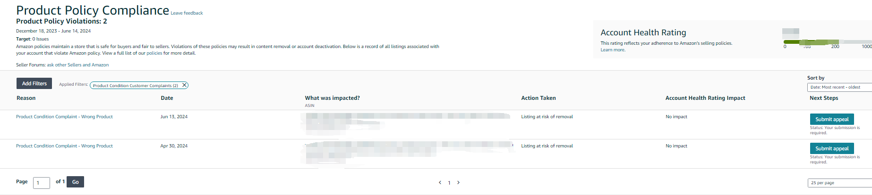Open the Learn more link

613,50
